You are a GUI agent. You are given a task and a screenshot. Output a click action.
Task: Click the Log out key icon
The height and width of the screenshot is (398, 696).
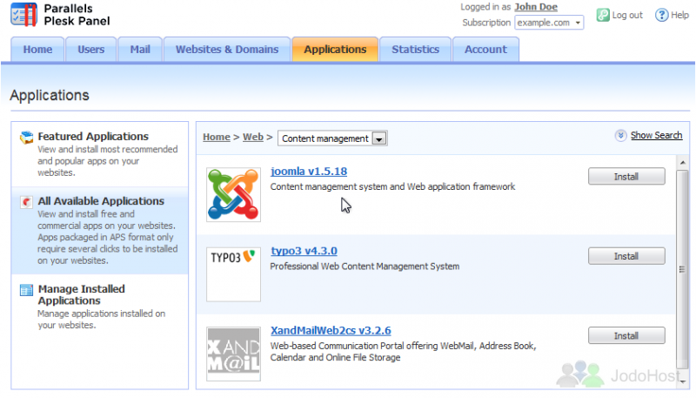point(602,15)
